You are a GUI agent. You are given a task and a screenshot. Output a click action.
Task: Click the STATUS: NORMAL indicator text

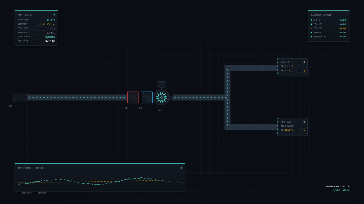[341, 190]
